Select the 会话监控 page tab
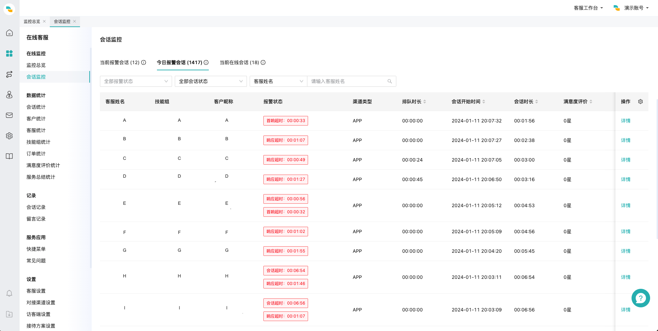This screenshot has height=331, width=658. point(62,21)
